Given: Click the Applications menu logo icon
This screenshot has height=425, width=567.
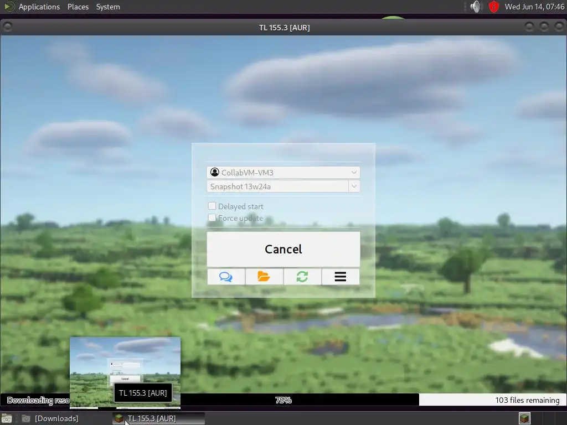Looking at the screenshot, I should (x=9, y=7).
